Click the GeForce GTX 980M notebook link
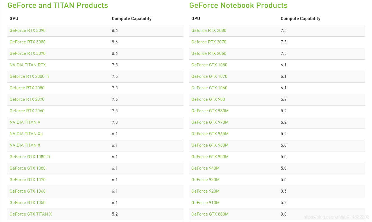Image resolution: width=372 pixels, height=222 pixels. (x=210, y=111)
